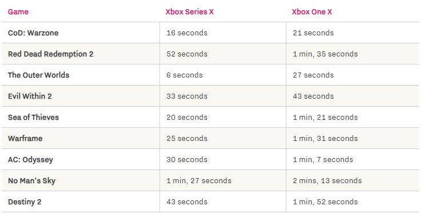Select the 1 min, 35 seconds cell
This screenshot has height=218, width=423.
[x=325, y=54]
